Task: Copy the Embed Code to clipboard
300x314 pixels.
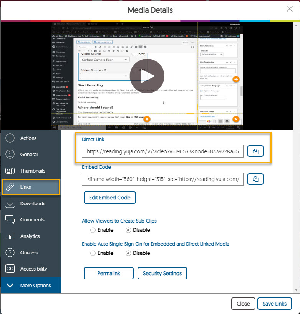Action: tap(255, 179)
